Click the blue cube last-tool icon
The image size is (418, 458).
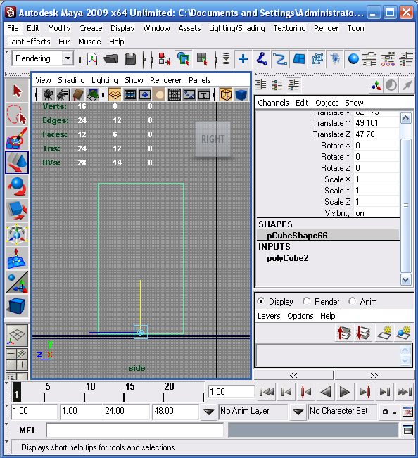coord(17,306)
